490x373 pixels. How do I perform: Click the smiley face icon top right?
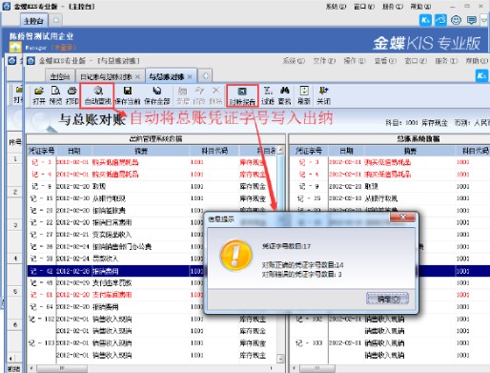click(x=456, y=20)
